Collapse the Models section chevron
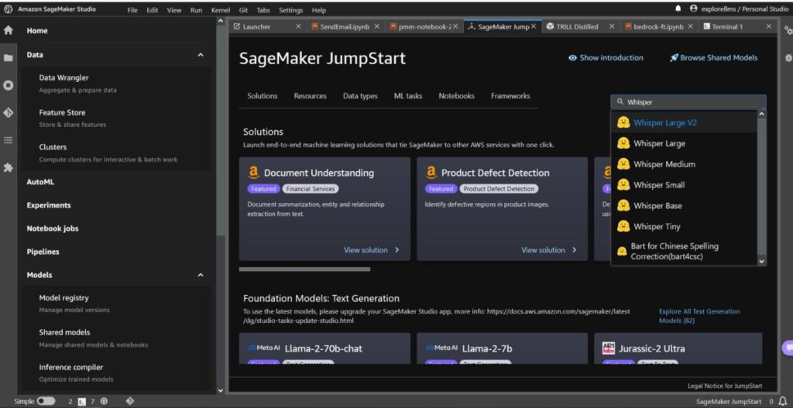 (201, 275)
